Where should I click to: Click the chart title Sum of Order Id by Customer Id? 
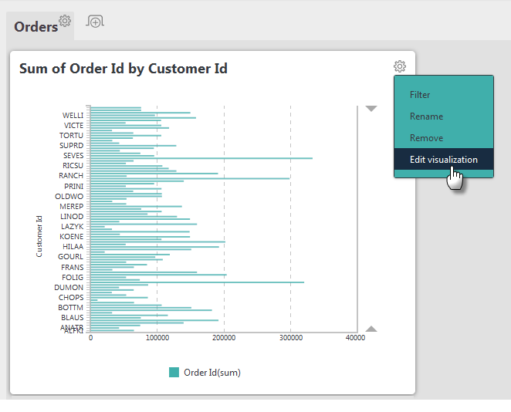(124, 69)
